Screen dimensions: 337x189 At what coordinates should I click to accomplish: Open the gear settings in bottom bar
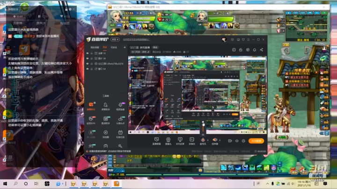(x=243, y=141)
